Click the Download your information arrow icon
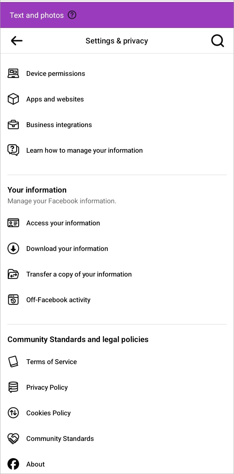Image resolution: width=234 pixels, height=474 pixels. tap(13, 249)
